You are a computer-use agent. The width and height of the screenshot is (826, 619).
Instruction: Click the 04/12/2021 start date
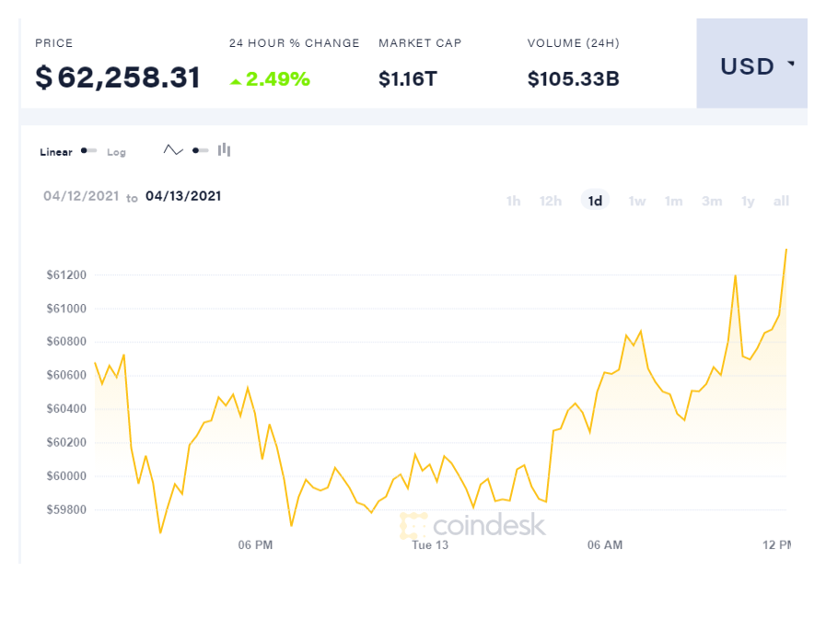[x=81, y=196]
